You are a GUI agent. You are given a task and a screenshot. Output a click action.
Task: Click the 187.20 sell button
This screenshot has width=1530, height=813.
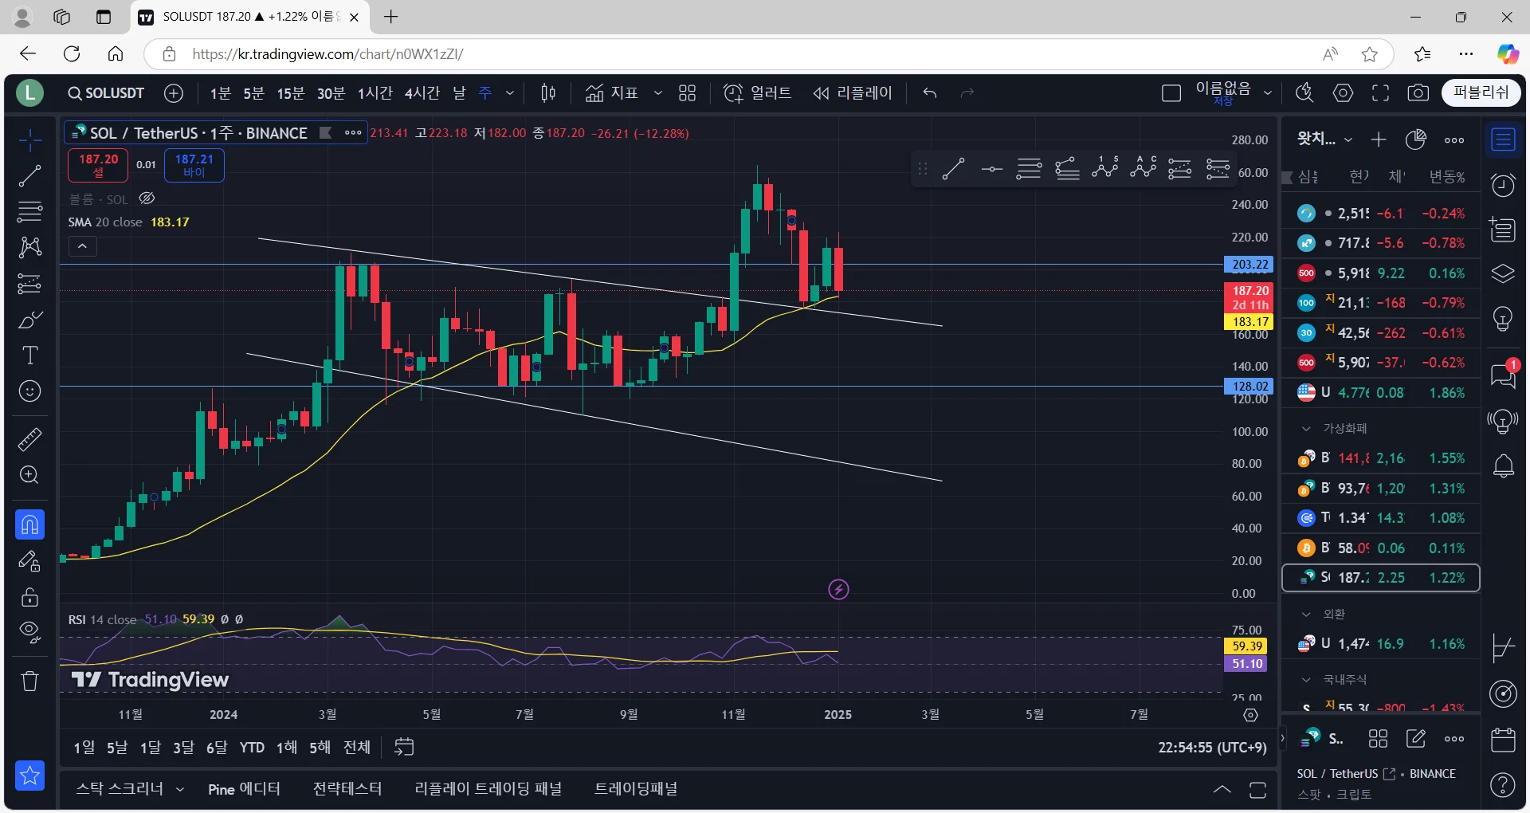click(x=98, y=165)
